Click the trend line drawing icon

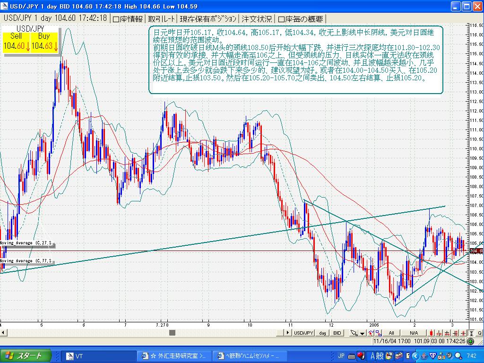[x=370, y=333]
